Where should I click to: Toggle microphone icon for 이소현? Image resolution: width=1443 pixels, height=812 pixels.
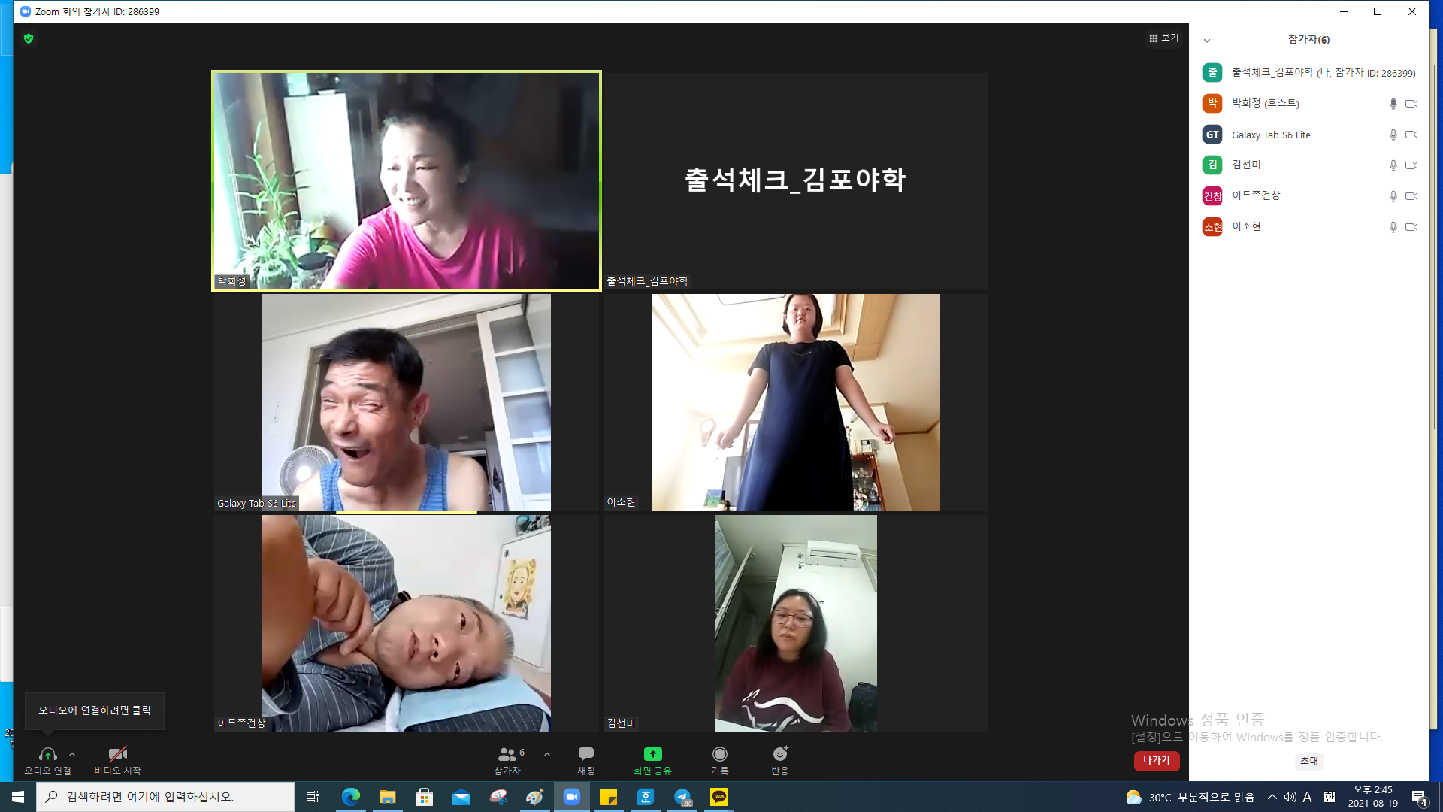(x=1393, y=227)
